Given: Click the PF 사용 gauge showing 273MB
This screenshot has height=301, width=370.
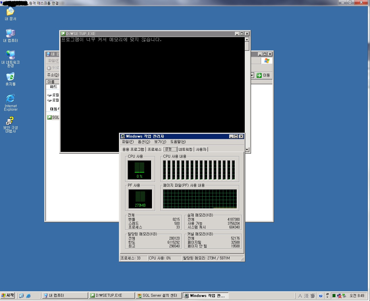Looking at the screenshot, I should click(x=140, y=199).
